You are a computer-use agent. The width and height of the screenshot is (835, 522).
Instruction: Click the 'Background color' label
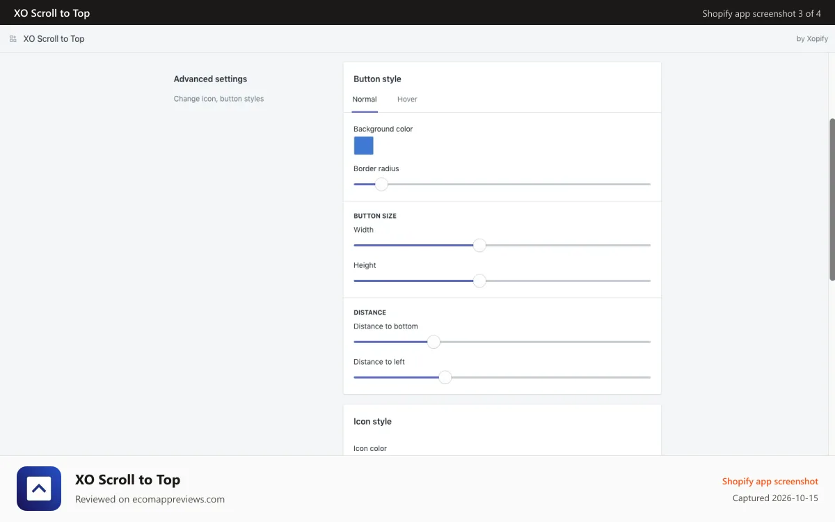(x=383, y=129)
